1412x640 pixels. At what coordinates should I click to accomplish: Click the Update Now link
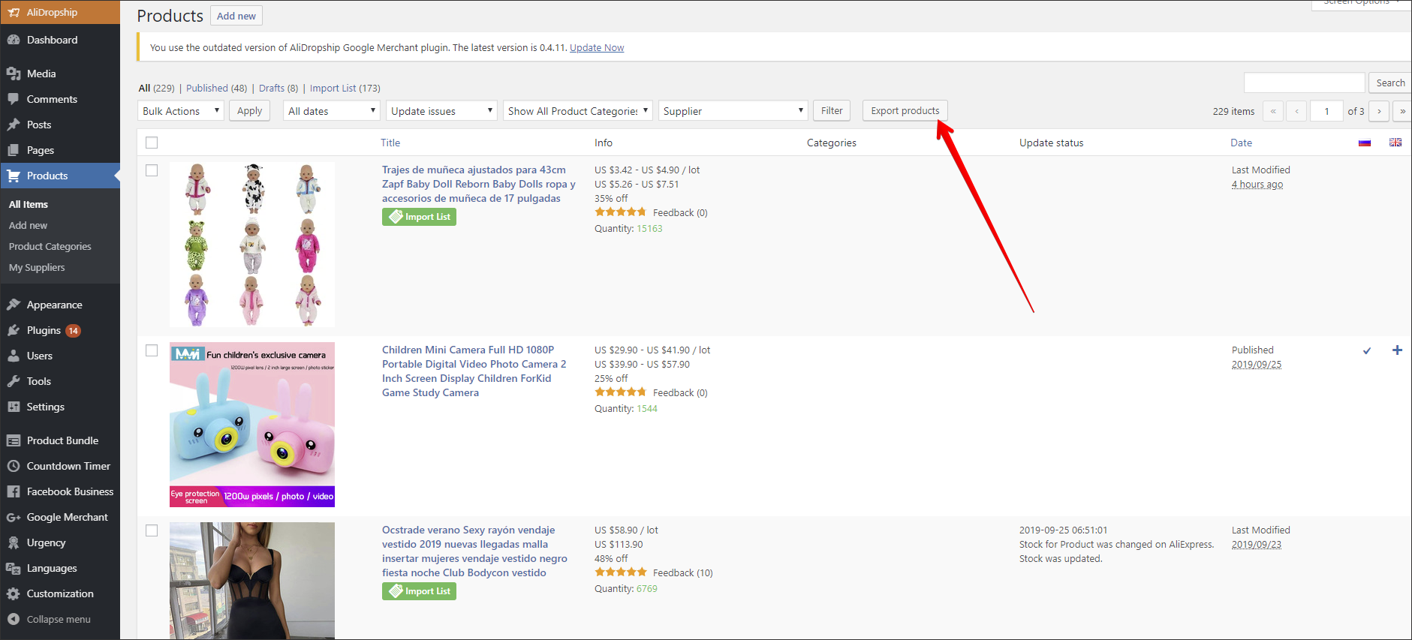point(597,47)
